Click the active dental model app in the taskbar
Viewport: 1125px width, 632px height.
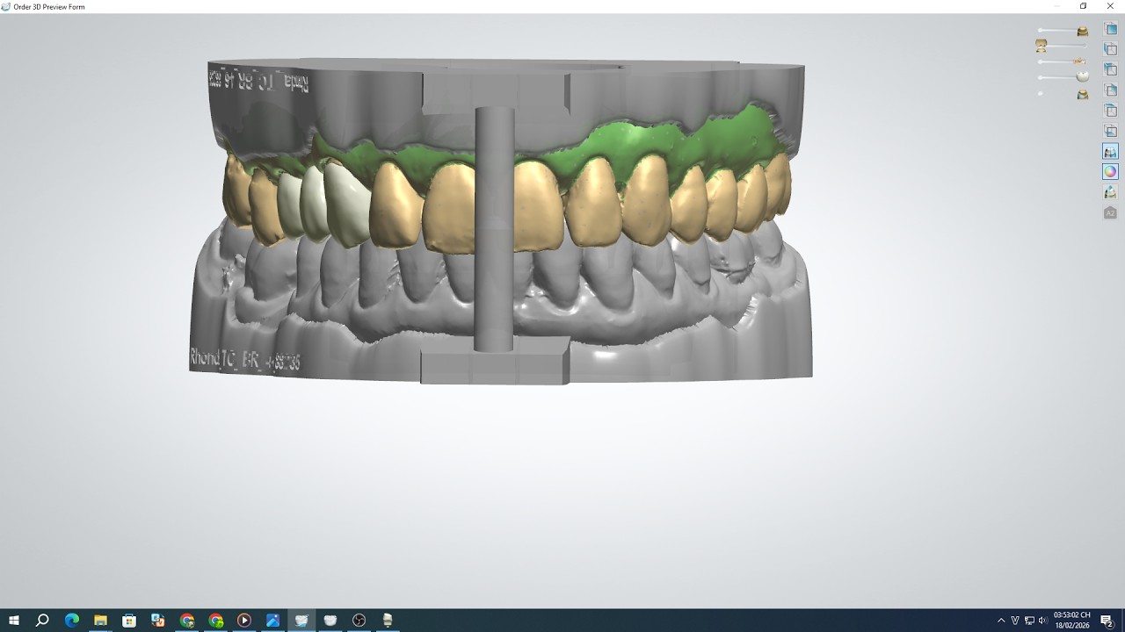(x=301, y=621)
